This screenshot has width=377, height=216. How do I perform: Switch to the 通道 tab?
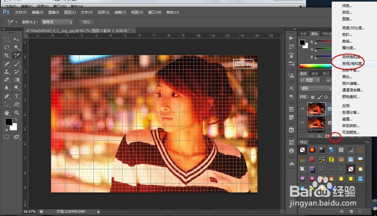pyautogui.click(x=314, y=73)
